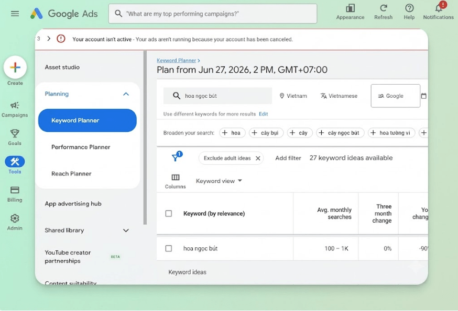Open Asset studio
The width and height of the screenshot is (458, 311).
(62, 67)
